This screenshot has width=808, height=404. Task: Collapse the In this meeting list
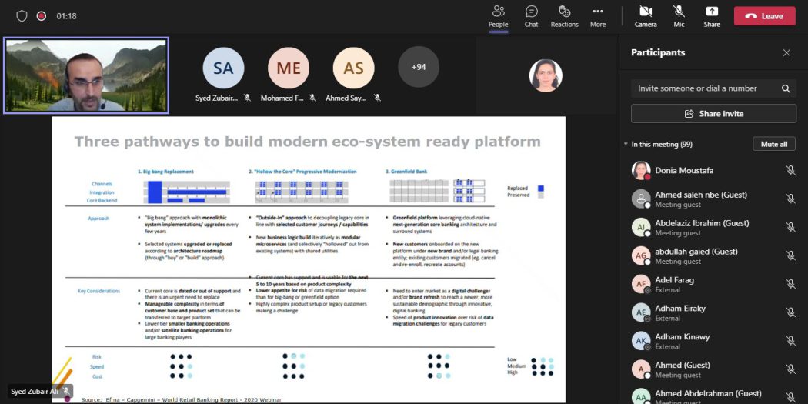tap(626, 145)
